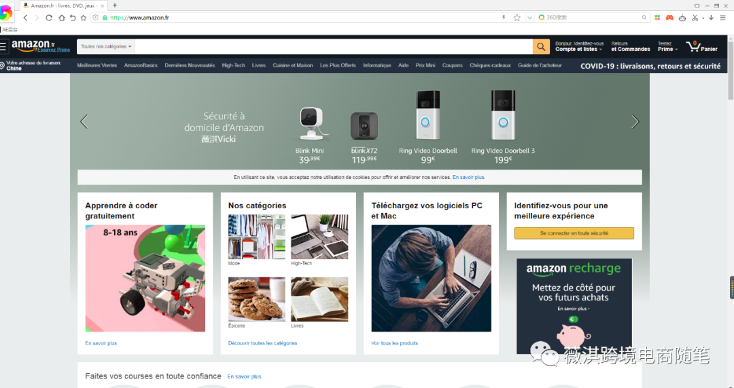Viewport: 734px width, 388px height.
Task: Reload the page with the refresh icon
Action: click(49, 18)
